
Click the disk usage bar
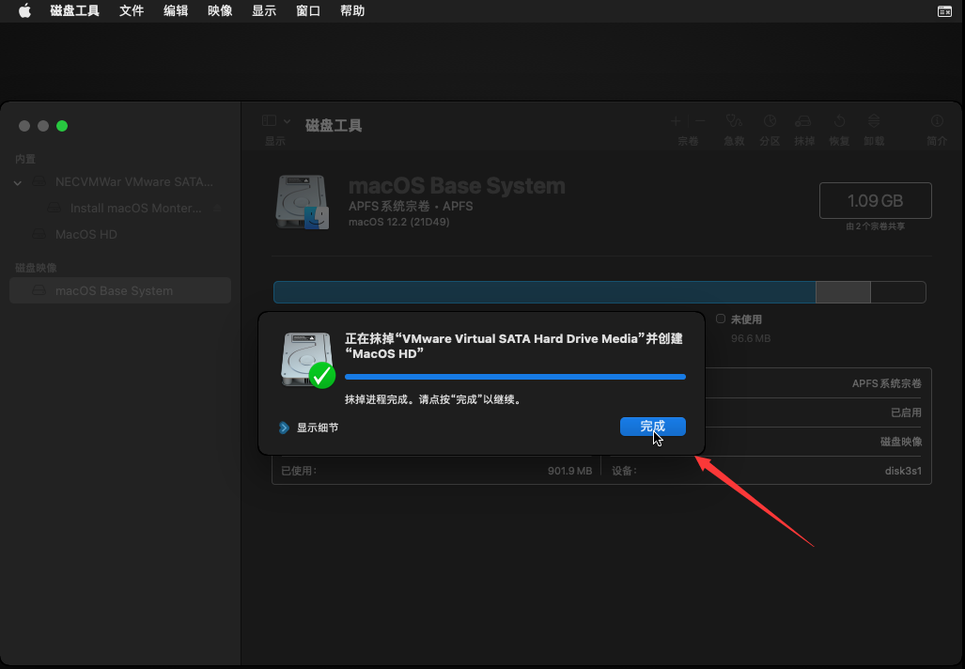(x=599, y=292)
